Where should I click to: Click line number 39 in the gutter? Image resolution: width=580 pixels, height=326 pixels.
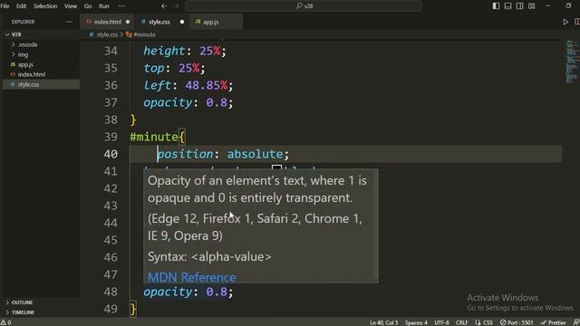click(111, 137)
